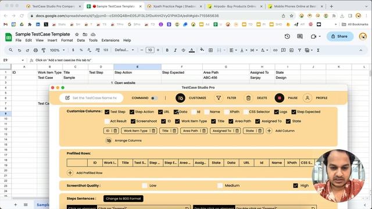Check the CSS Selector column checkbox
The image size is (372, 209).
(x=246, y=112)
